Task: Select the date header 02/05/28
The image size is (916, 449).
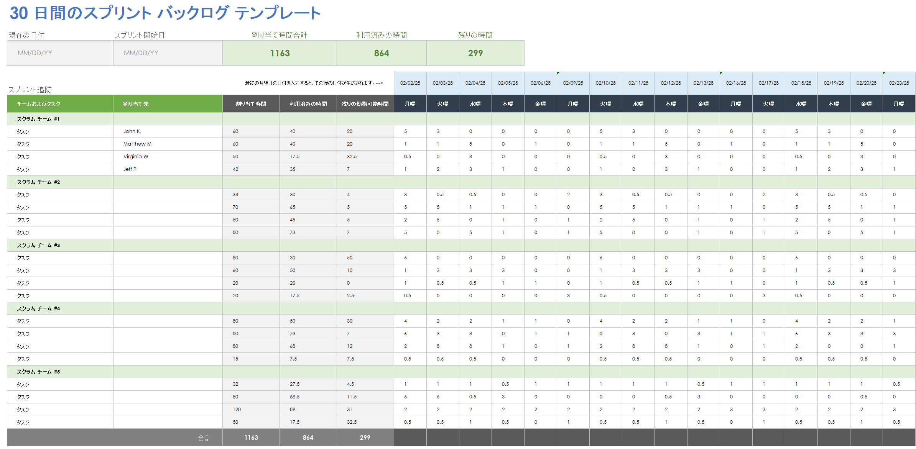Action: click(x=508, y=83)
